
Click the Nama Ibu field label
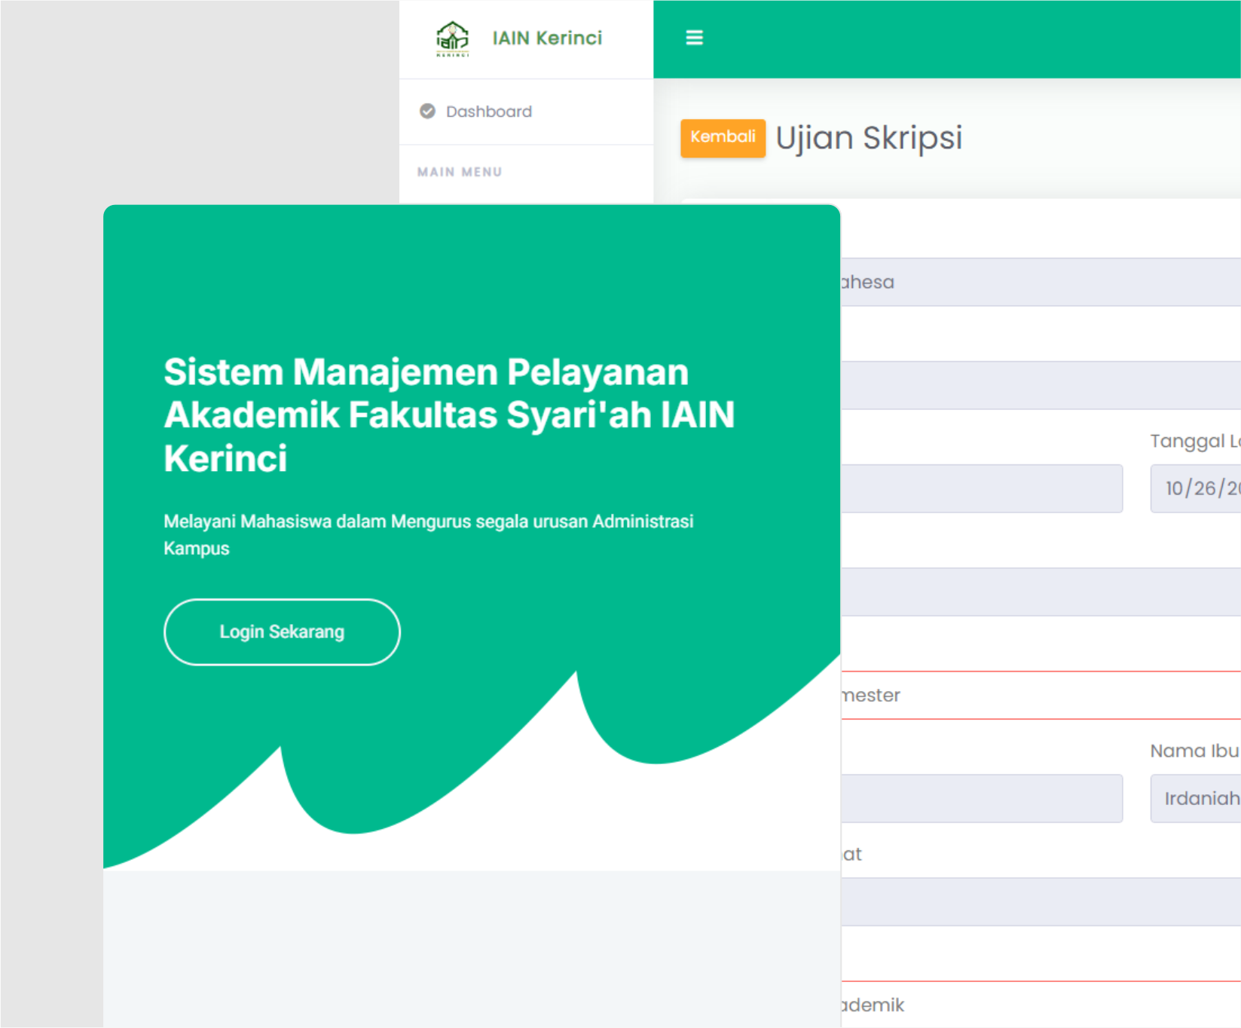(x=1195, y=751)
